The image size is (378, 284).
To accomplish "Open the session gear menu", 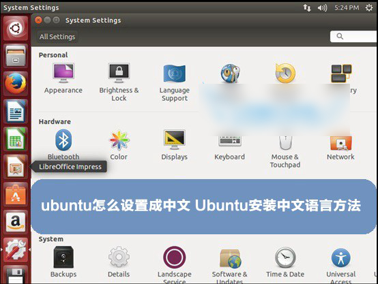I will coord(369,7).
